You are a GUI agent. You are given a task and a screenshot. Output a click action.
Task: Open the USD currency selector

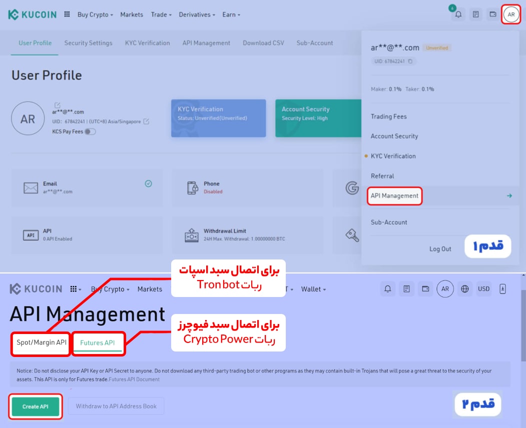(483, 288)
